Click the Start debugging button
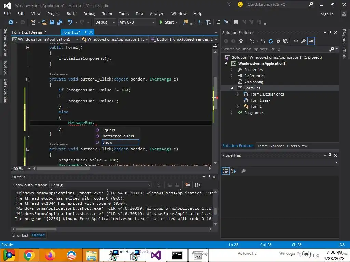The image size is (350, 262). pos(167,22)
